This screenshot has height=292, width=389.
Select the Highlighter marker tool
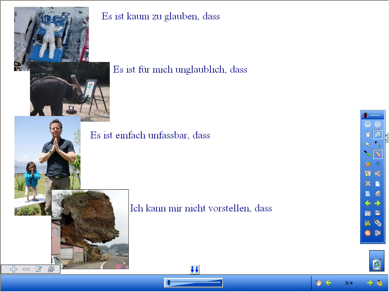click(x=378, y=144)
